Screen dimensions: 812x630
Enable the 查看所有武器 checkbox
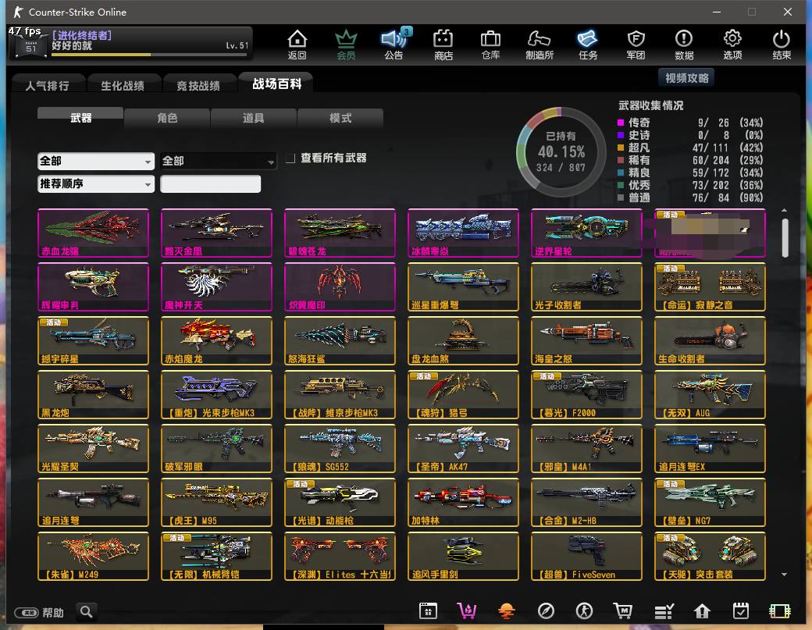pos(290,158)
